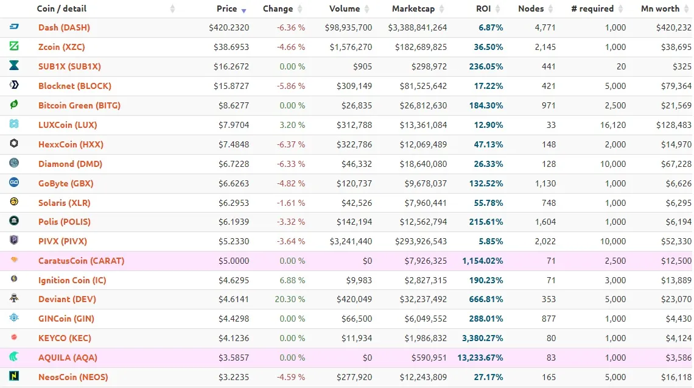Image resolution: width=694 pixels, height=388 pixels.
Task: Click the Bitcoin Green logo icon
Action: pyautogui.click(x=14, y=104)
